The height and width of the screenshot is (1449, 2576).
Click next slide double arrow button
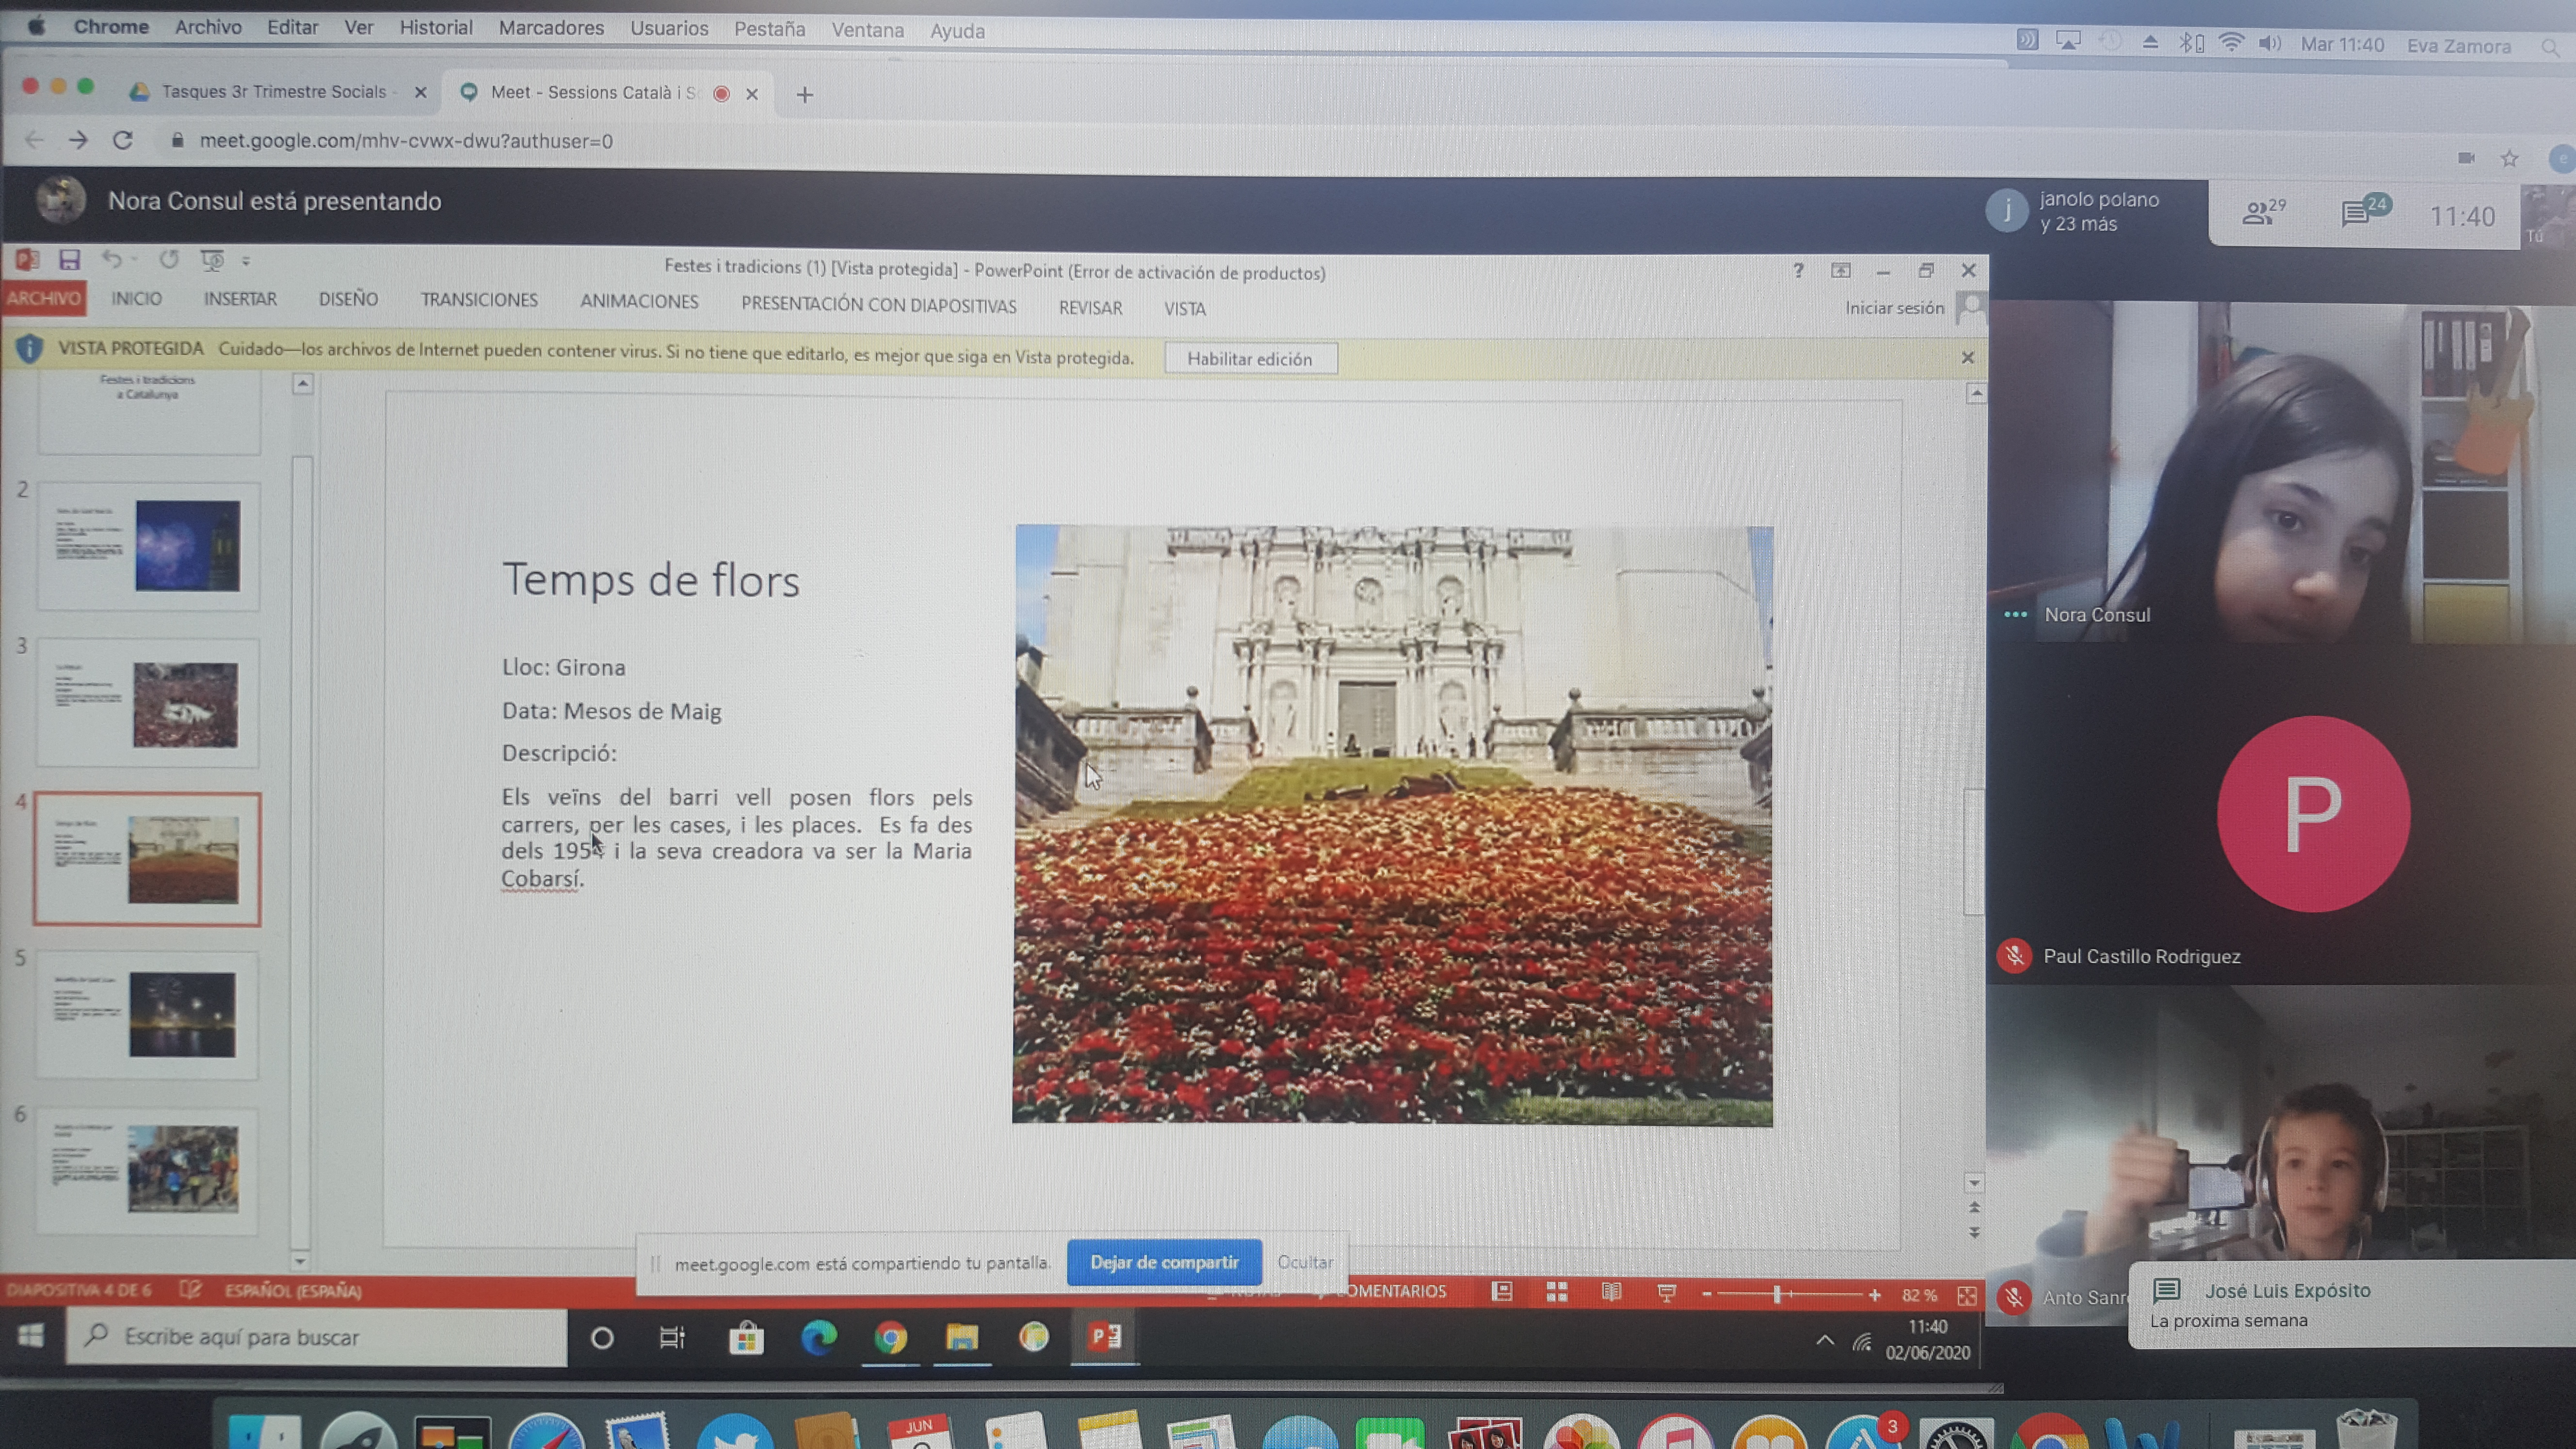(x=1974, y=1233)
